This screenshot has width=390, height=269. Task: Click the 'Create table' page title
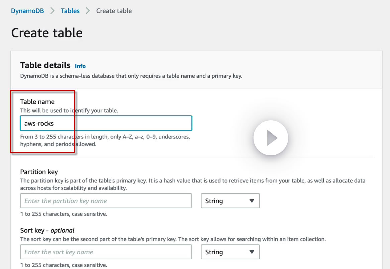click(x=47, y=33)
